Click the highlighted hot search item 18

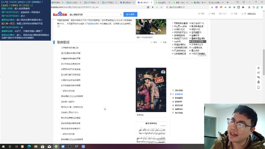(x=198, y=41)
